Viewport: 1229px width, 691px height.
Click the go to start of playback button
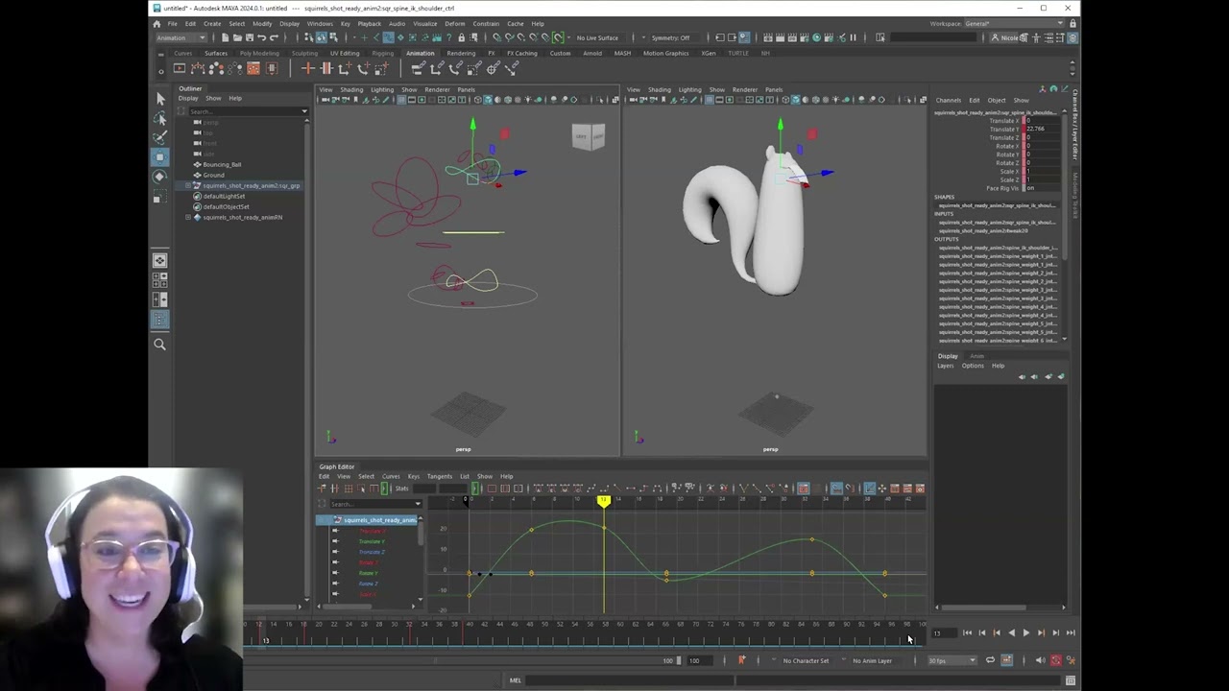(967, 632)
